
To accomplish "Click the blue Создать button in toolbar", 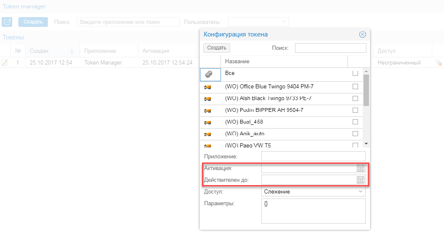I will point(33,22).
